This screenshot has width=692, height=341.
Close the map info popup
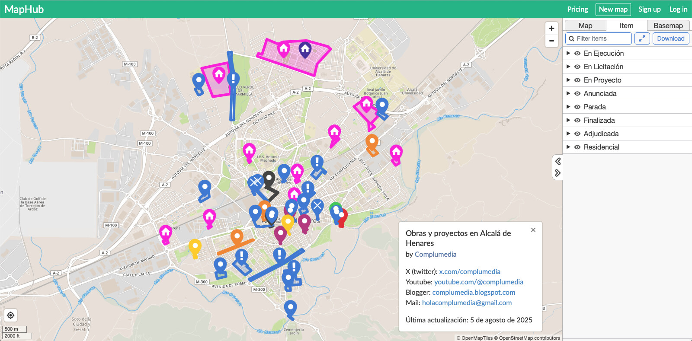(x=533, y=230)
